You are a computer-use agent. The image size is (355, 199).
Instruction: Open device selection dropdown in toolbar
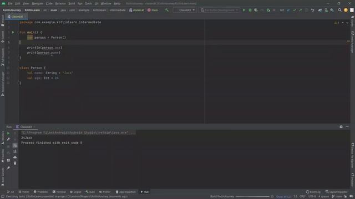tap(219, 10)
